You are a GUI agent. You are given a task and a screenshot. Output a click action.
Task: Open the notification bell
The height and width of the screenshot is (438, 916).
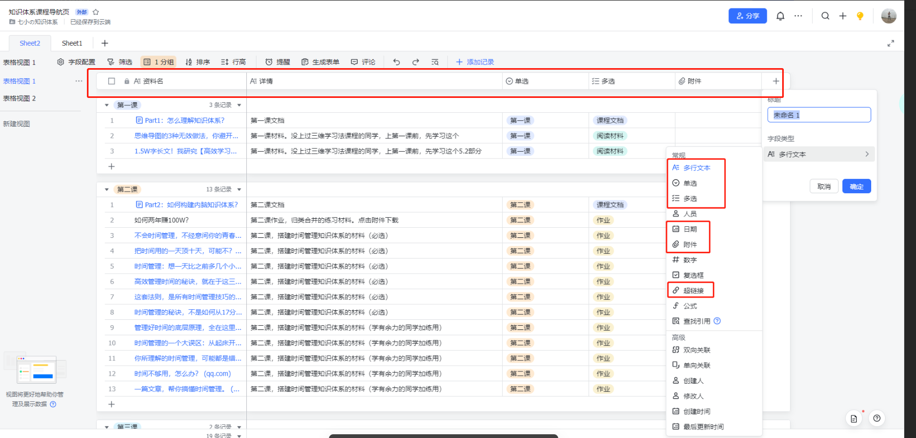781,16
